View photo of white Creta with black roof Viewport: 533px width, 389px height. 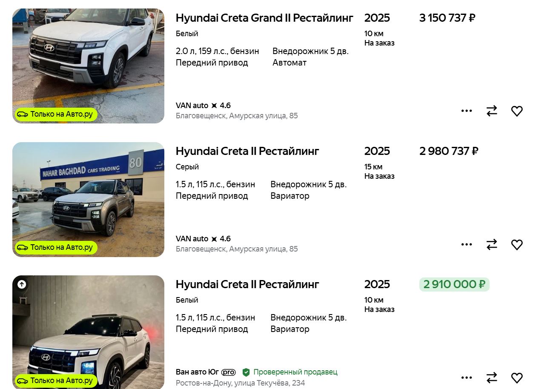click(88, 332)
